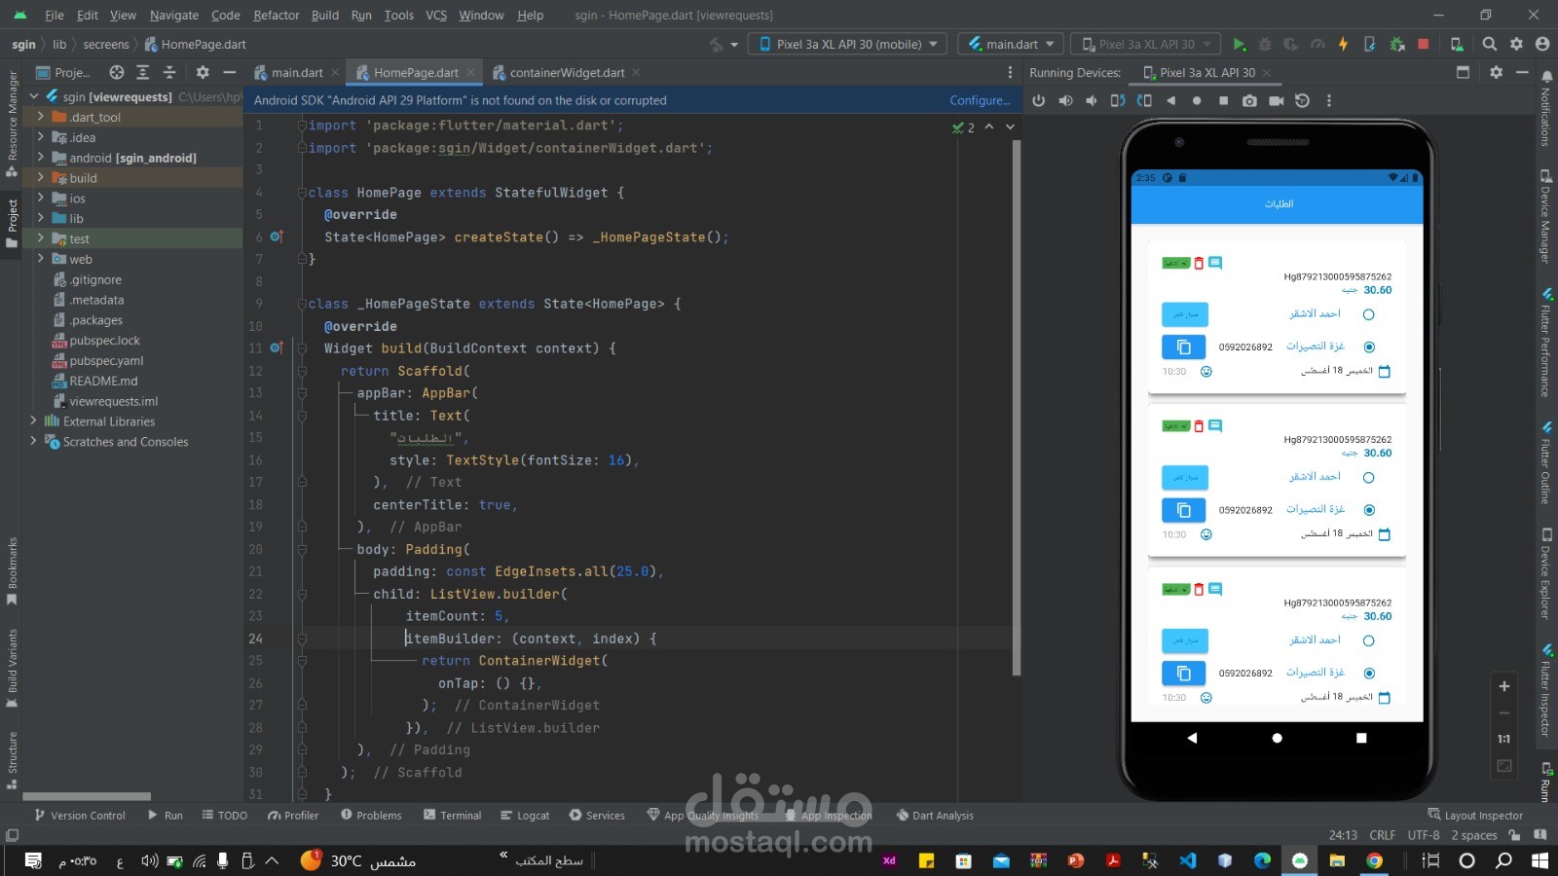Switch to the main.dart editor tab

tap(296, 72)
